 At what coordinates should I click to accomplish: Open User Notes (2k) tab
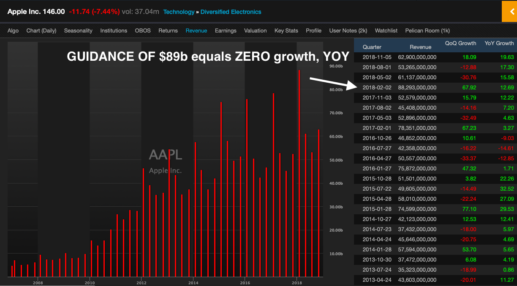pos(348,30)
